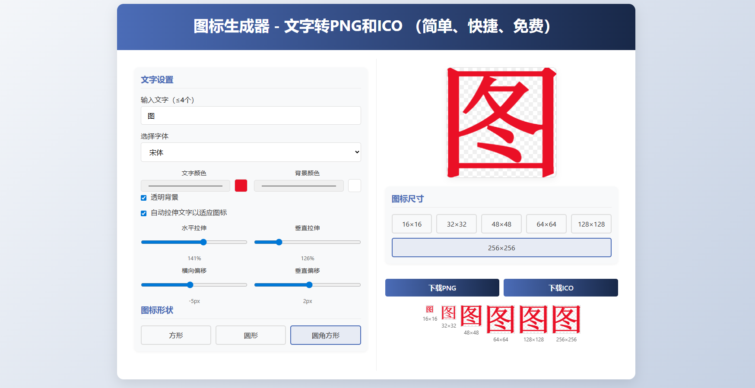Disable the transparent background checkbox

coord(144,198)
